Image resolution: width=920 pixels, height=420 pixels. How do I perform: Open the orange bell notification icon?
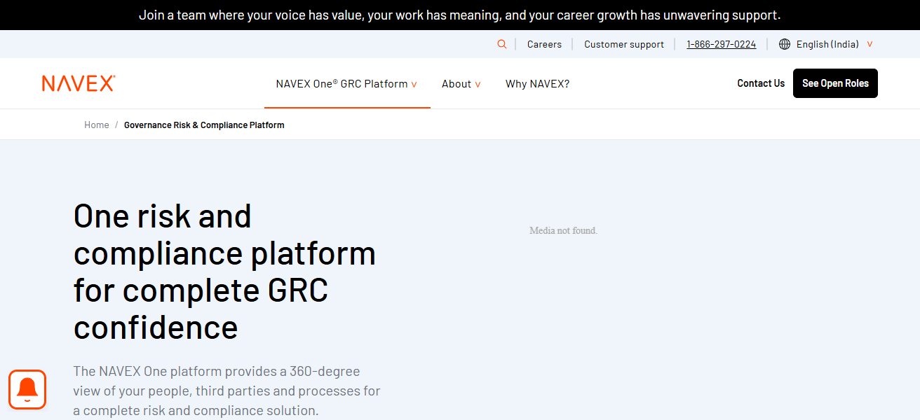coord(27,389)
